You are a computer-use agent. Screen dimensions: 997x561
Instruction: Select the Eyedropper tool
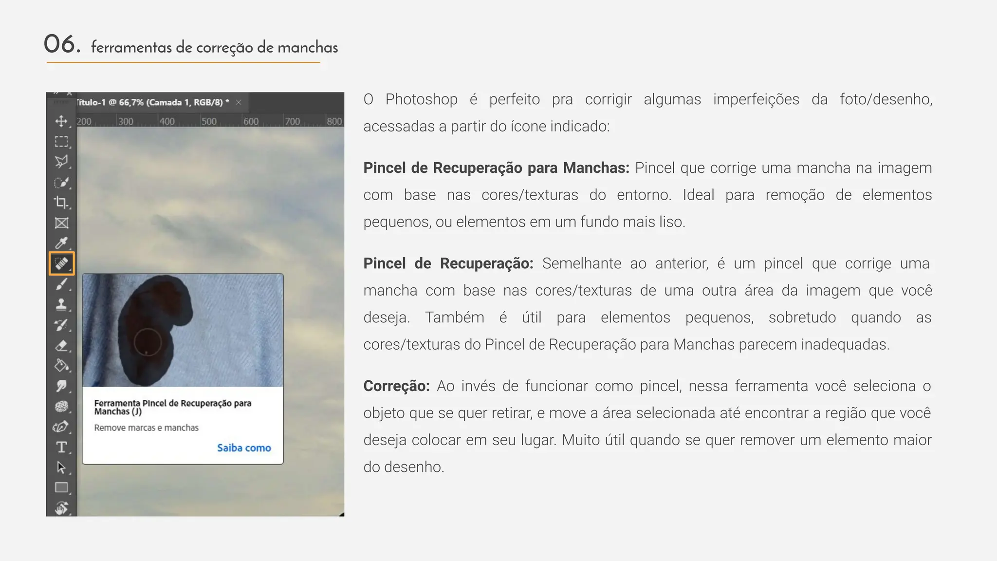point(61,243)
